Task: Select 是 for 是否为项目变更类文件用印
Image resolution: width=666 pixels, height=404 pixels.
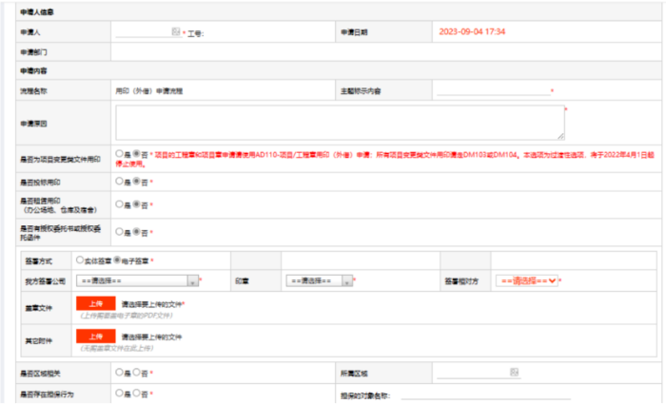Action: [118, 152]
